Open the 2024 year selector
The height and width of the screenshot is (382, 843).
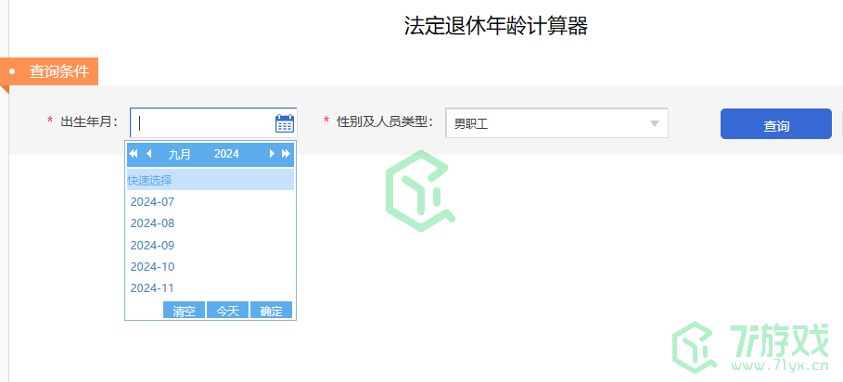pos(226,154)
